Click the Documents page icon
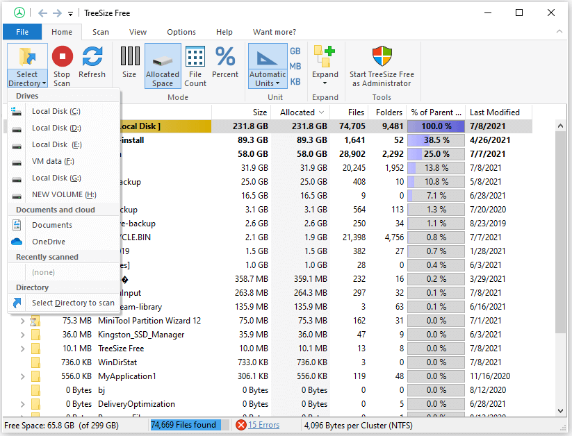572x436 pixels. 17,225
